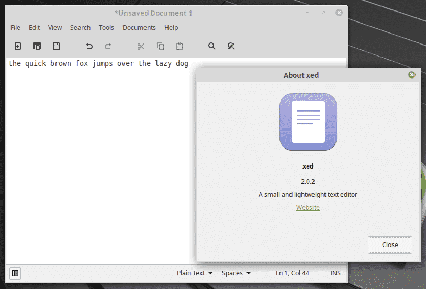Open Find and Replace tool icon
Viewport: 426px width, 289px height.
[x=231, y=46]
